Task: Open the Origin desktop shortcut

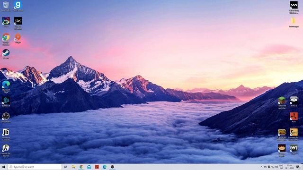Action: [x=18, y=38]
